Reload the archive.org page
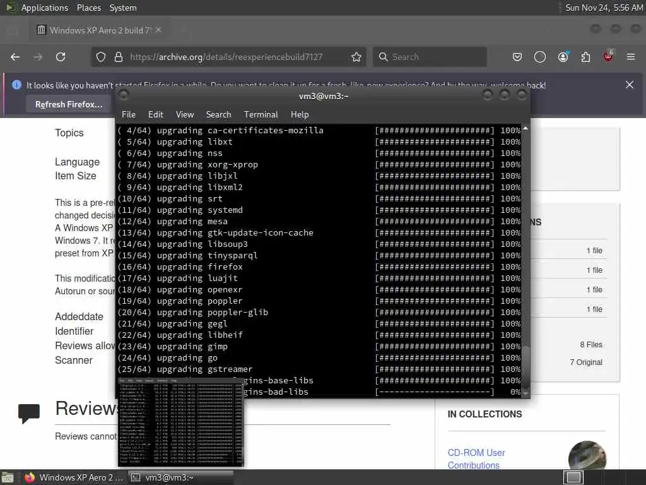The image size is (646, 485). [61, 57]
